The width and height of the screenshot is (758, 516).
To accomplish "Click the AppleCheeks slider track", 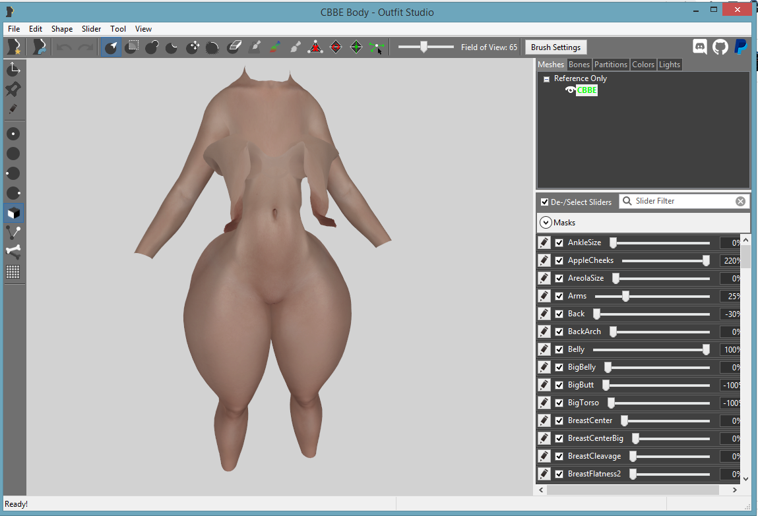I will (666, 261).
